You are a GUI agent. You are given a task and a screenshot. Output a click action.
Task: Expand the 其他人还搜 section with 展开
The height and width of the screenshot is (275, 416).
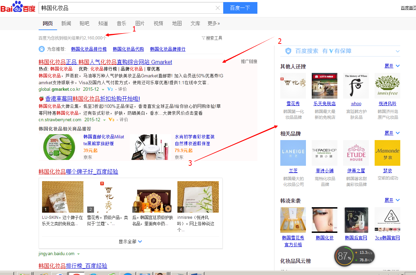(392, 66)
